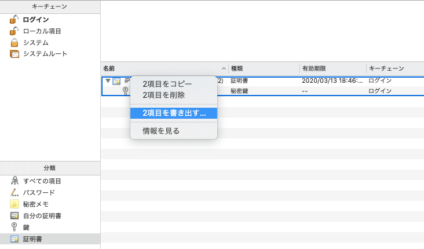Click the 証明書 category certificate icon
The width and height of the screenshot is (424, 249).
click(x=14, y=239)
